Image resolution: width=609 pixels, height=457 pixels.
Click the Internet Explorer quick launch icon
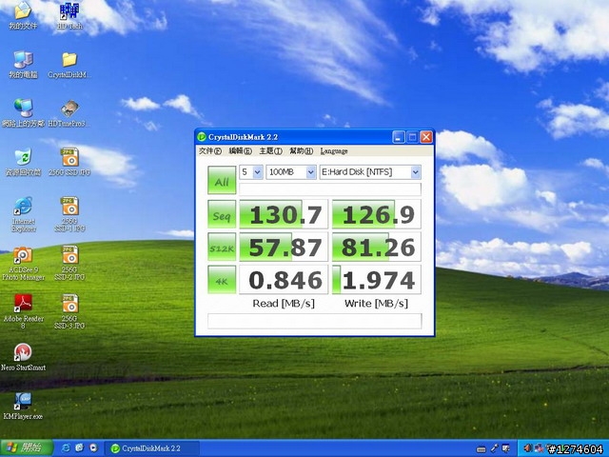66,447
